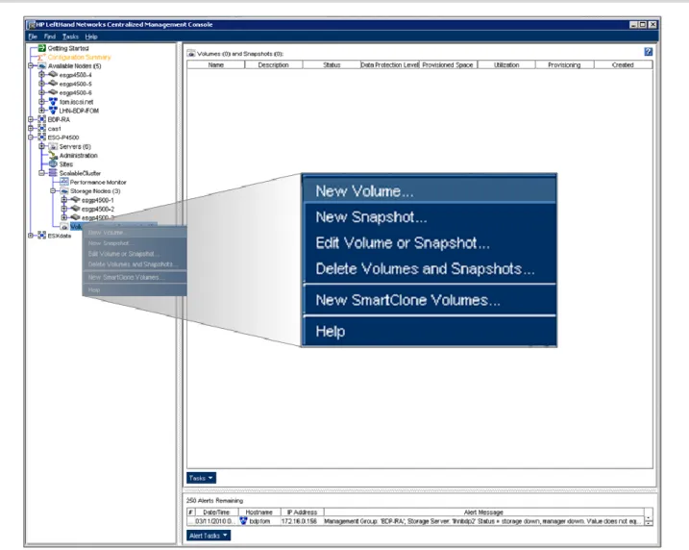Open the Tasks dropdown button

tap(201, 478)
